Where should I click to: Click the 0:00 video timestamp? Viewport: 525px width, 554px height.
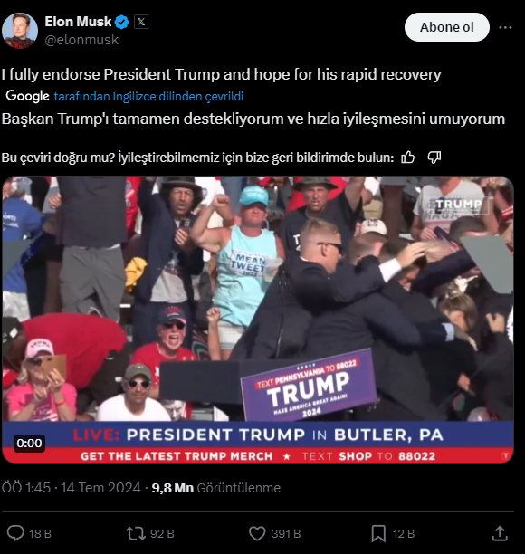click(x=29, y=443)
